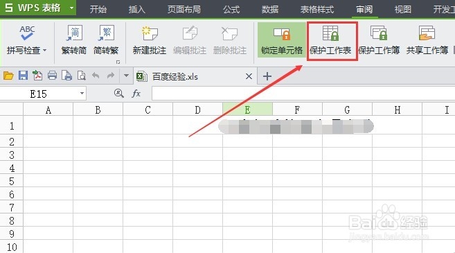Select column E header

pyautogui.click(x=247, y=110)
